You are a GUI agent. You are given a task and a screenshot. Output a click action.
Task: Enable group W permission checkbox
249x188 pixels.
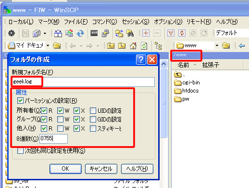(60, 119)
